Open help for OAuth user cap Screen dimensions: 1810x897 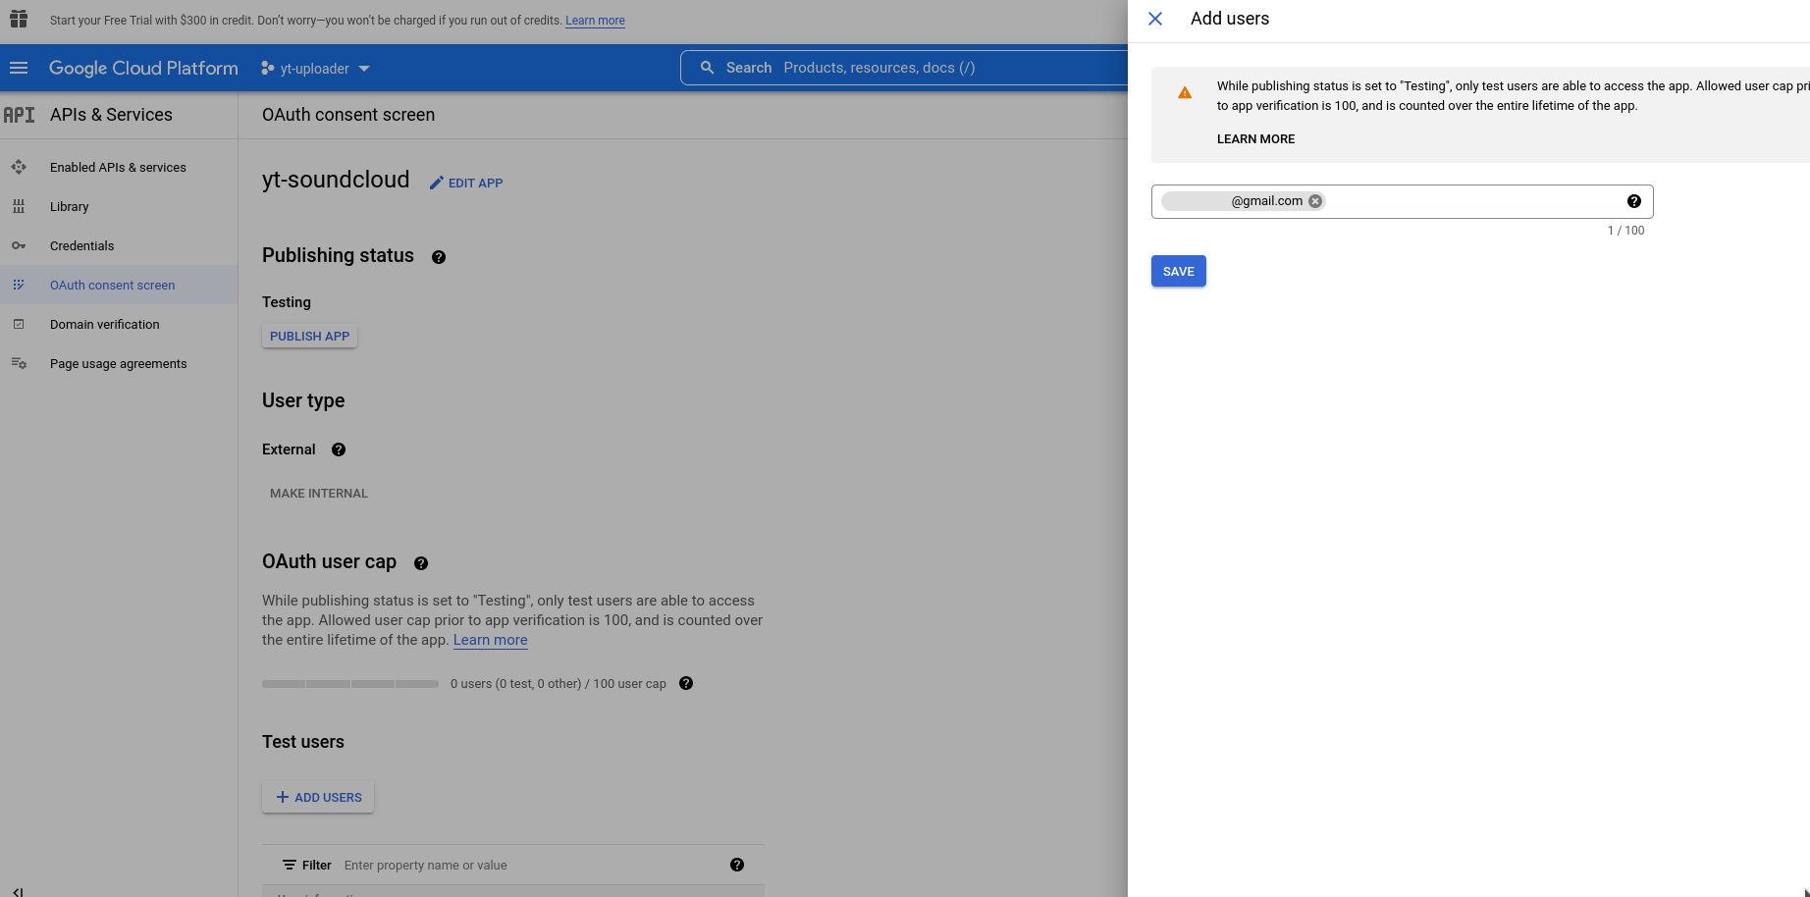(421, 563)
